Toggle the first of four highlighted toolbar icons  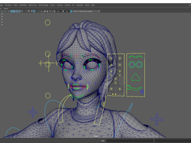pos(12,11)
